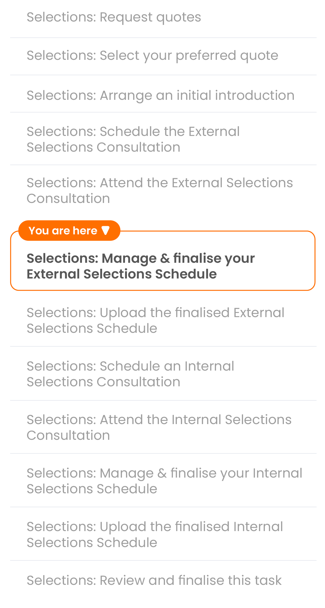Screen dimensions: 325x608
Task: Select 'Selections: Select your preferred quote'
Action: click(x=152, y=55)
